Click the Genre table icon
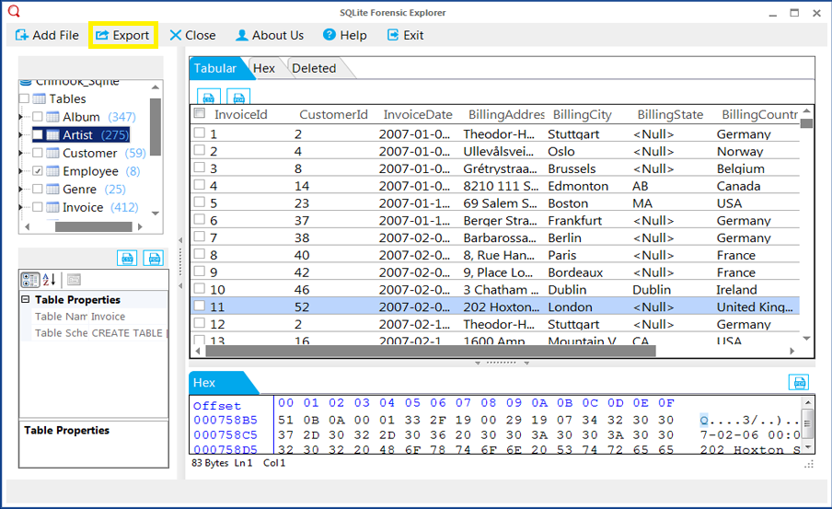This screenshot has height=509, width=832. (52, 189)
